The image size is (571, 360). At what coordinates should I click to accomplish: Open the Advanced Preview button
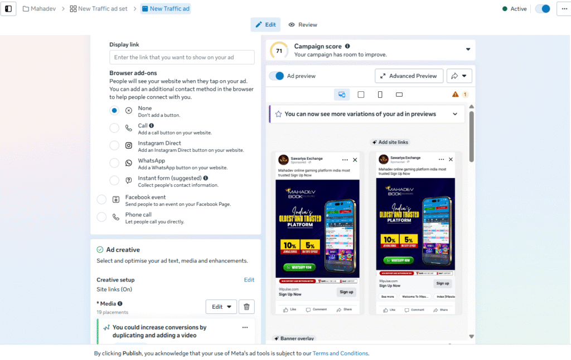pyautogui.click(x=409, y=76)
